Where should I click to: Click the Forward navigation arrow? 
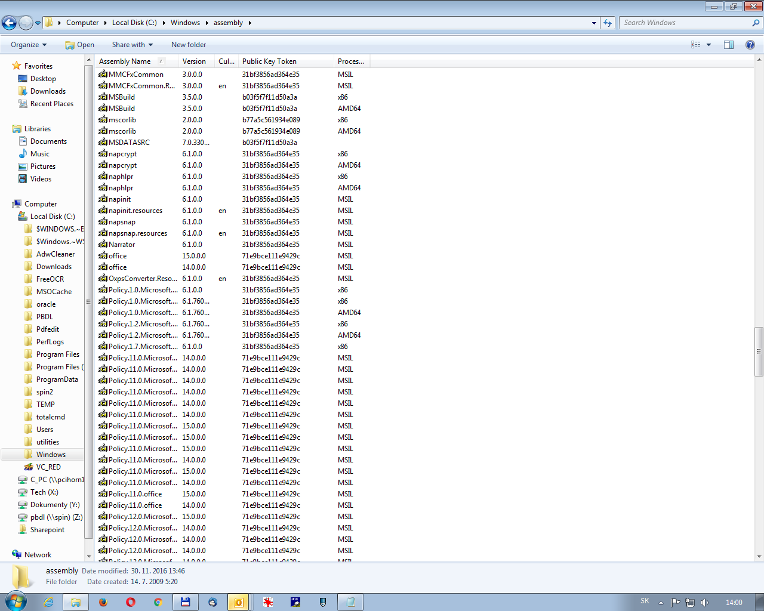26,23
